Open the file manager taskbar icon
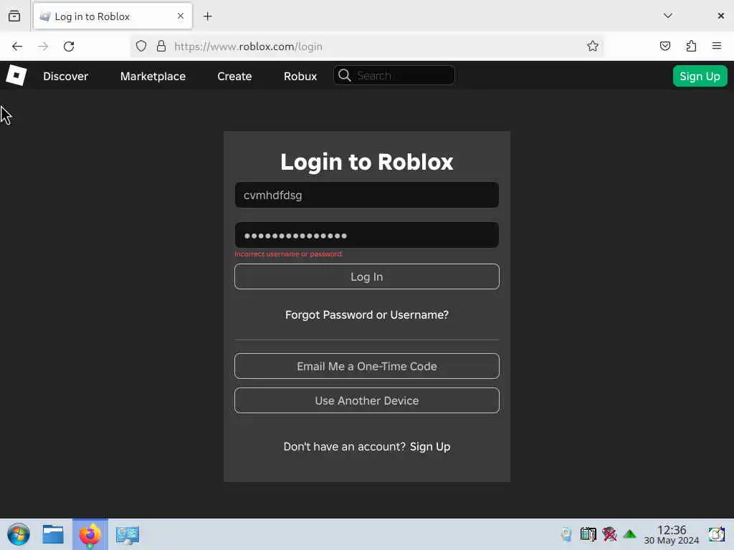 click(53, 534)
